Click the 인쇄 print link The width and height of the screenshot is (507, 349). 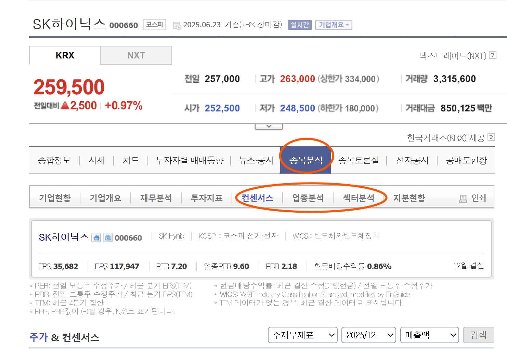tap(479, 198)
